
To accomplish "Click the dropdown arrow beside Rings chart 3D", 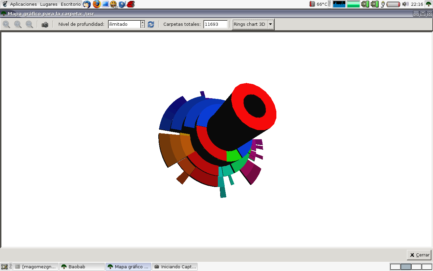I will click(270, 24).
